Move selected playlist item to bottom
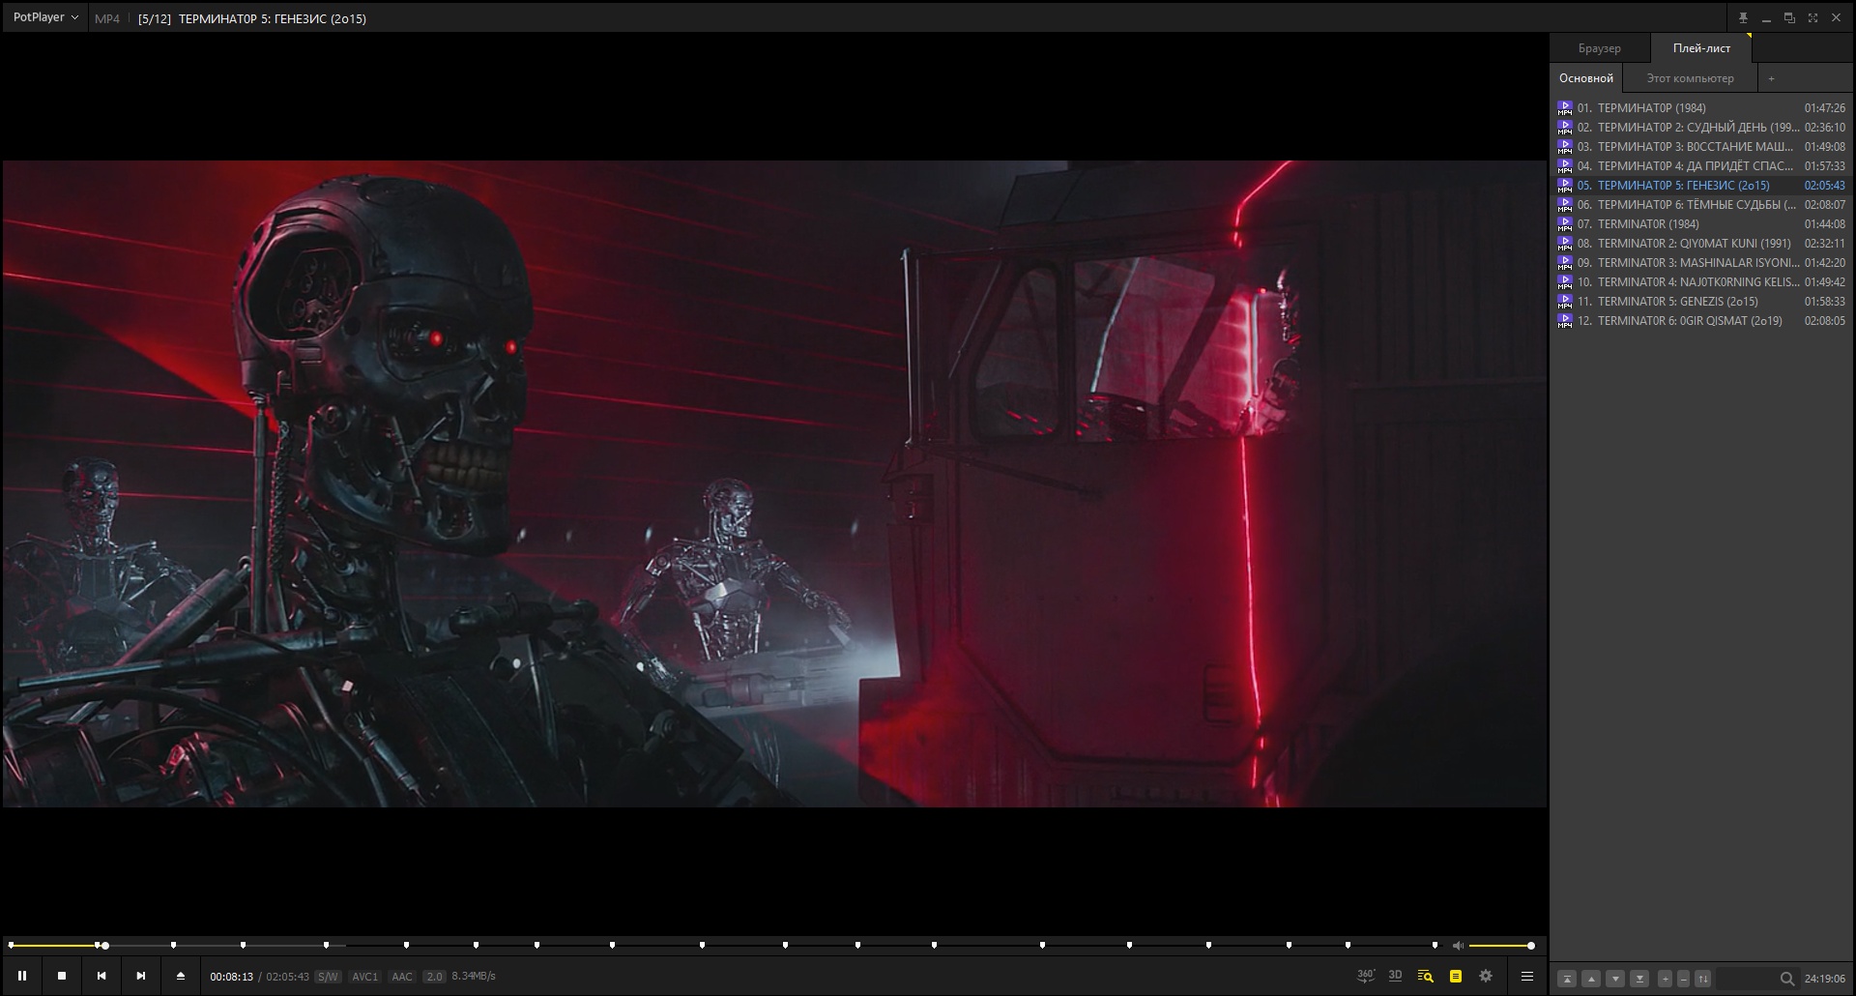Screen dimensions: 1856x996 point(1639,979)
